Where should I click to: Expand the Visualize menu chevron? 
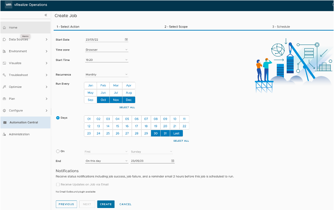[47, 63]
